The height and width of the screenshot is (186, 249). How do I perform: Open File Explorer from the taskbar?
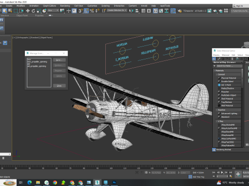38,182
